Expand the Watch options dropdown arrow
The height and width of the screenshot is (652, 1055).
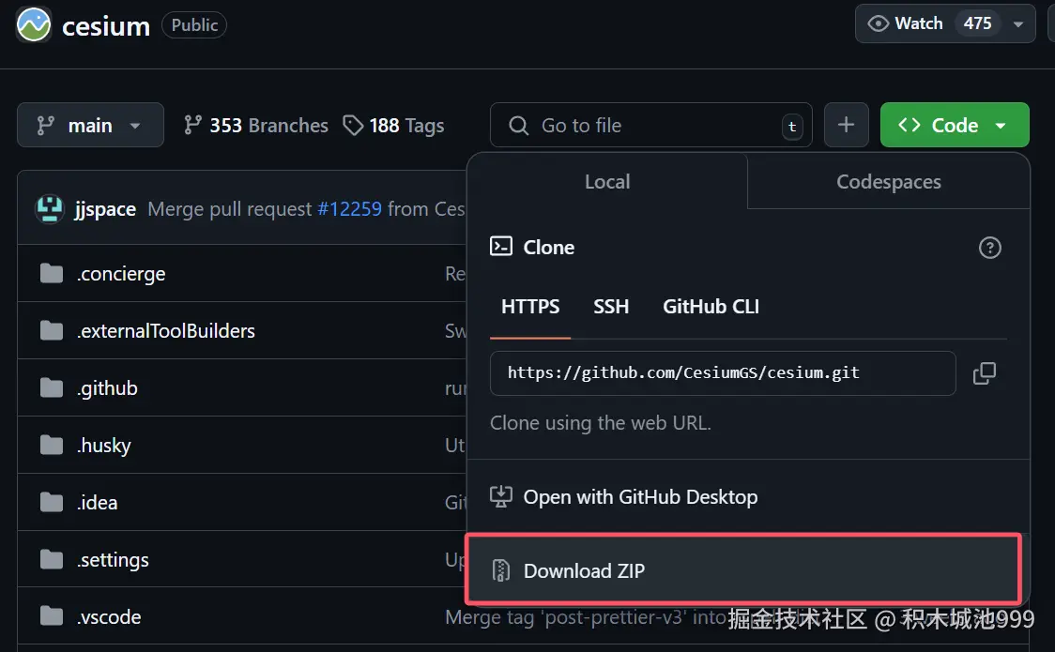coord(1018,24)
